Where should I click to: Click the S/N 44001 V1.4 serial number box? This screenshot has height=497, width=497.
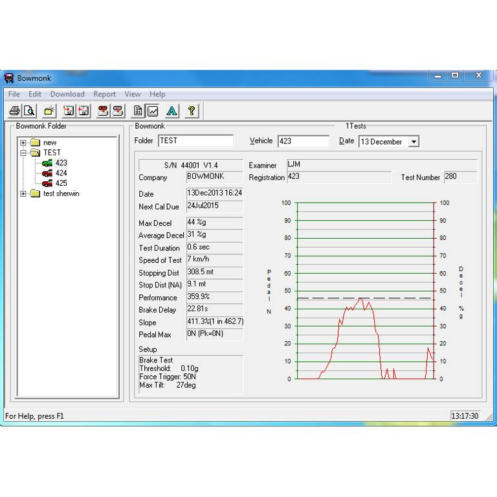coord(191,165)
